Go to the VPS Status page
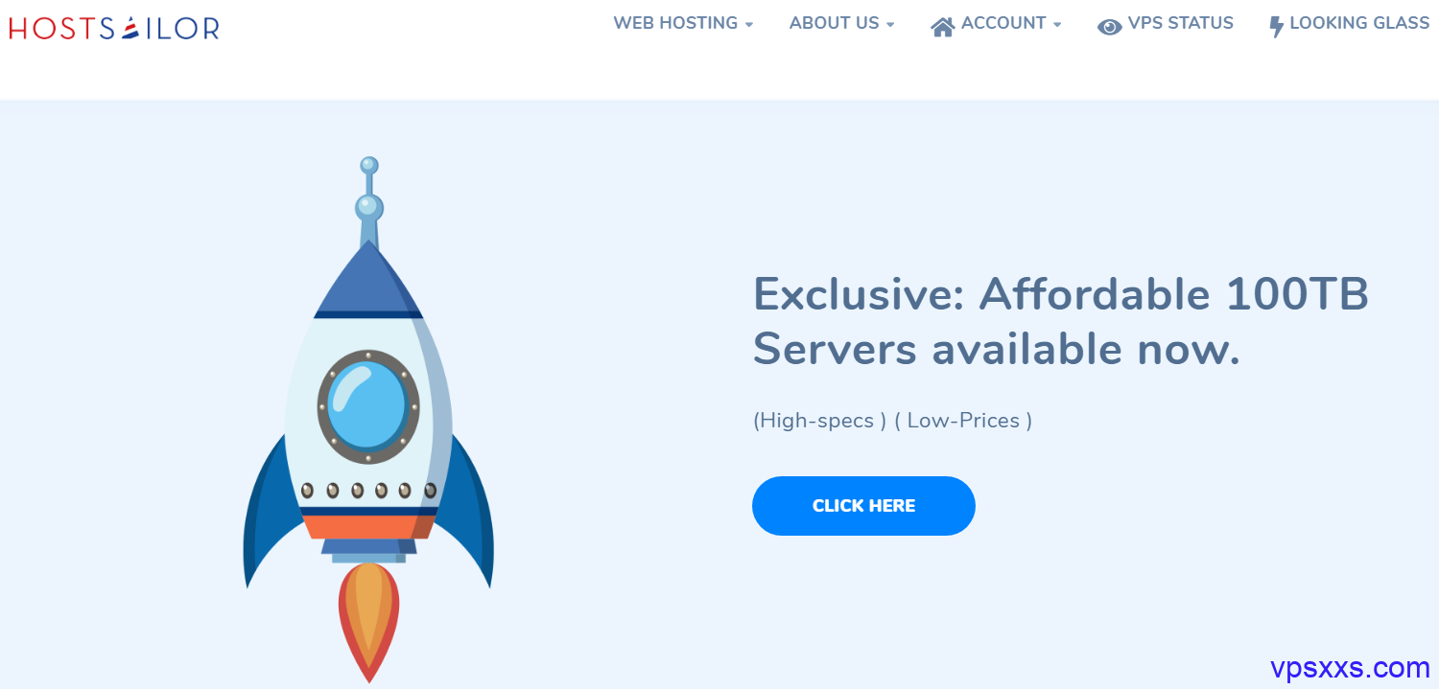 [x=1181, y=23]
